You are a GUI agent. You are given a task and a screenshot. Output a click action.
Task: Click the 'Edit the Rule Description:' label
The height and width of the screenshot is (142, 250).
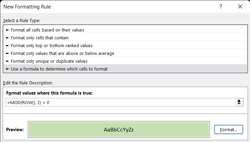28,83
